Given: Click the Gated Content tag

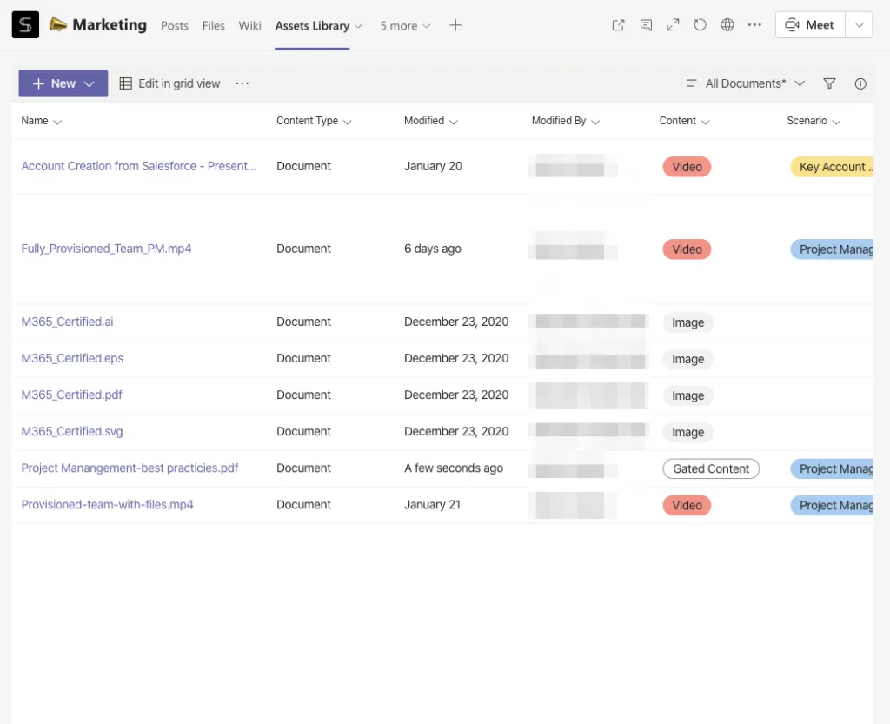Looking at the screenshot, I should coord(711,468).
